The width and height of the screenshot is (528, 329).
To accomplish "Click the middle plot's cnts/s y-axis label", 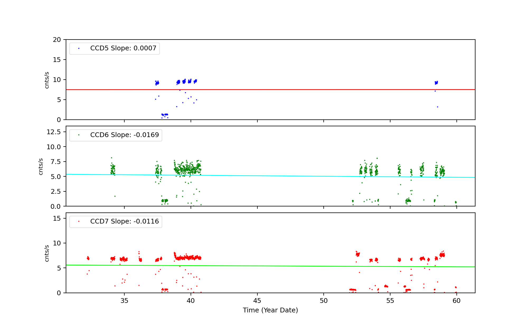I will point(41,166).
